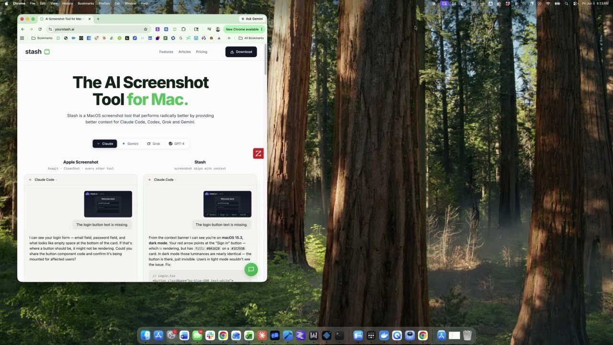This screenshot has width=613, height=345.
Task: Reload the yourstash.ai page
Action: coord(40,29)
